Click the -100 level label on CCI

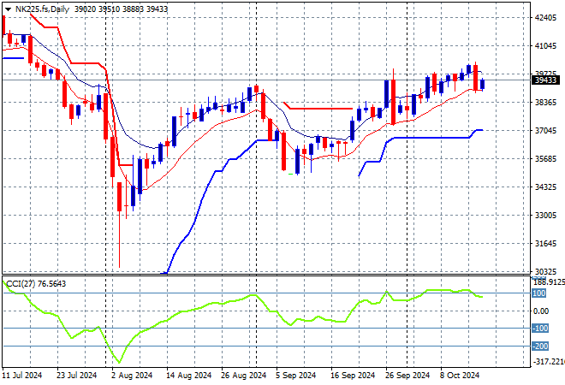[540, 328]
